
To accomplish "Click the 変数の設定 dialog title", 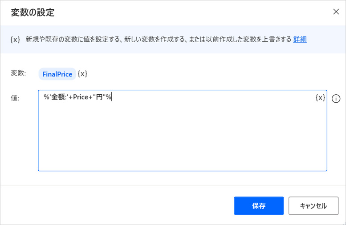I will pos(33,12).
